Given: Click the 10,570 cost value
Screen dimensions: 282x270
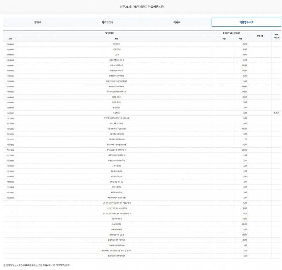Looking at the screenshot, I should (245, 214).
